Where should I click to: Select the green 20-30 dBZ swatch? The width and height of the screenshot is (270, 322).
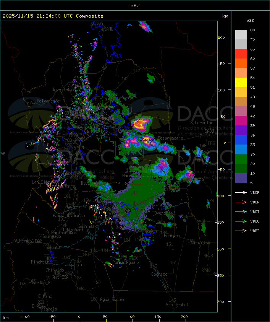[241, 159]
